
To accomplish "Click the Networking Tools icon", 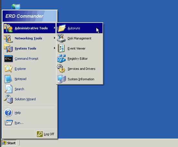I will pos(8,39).
